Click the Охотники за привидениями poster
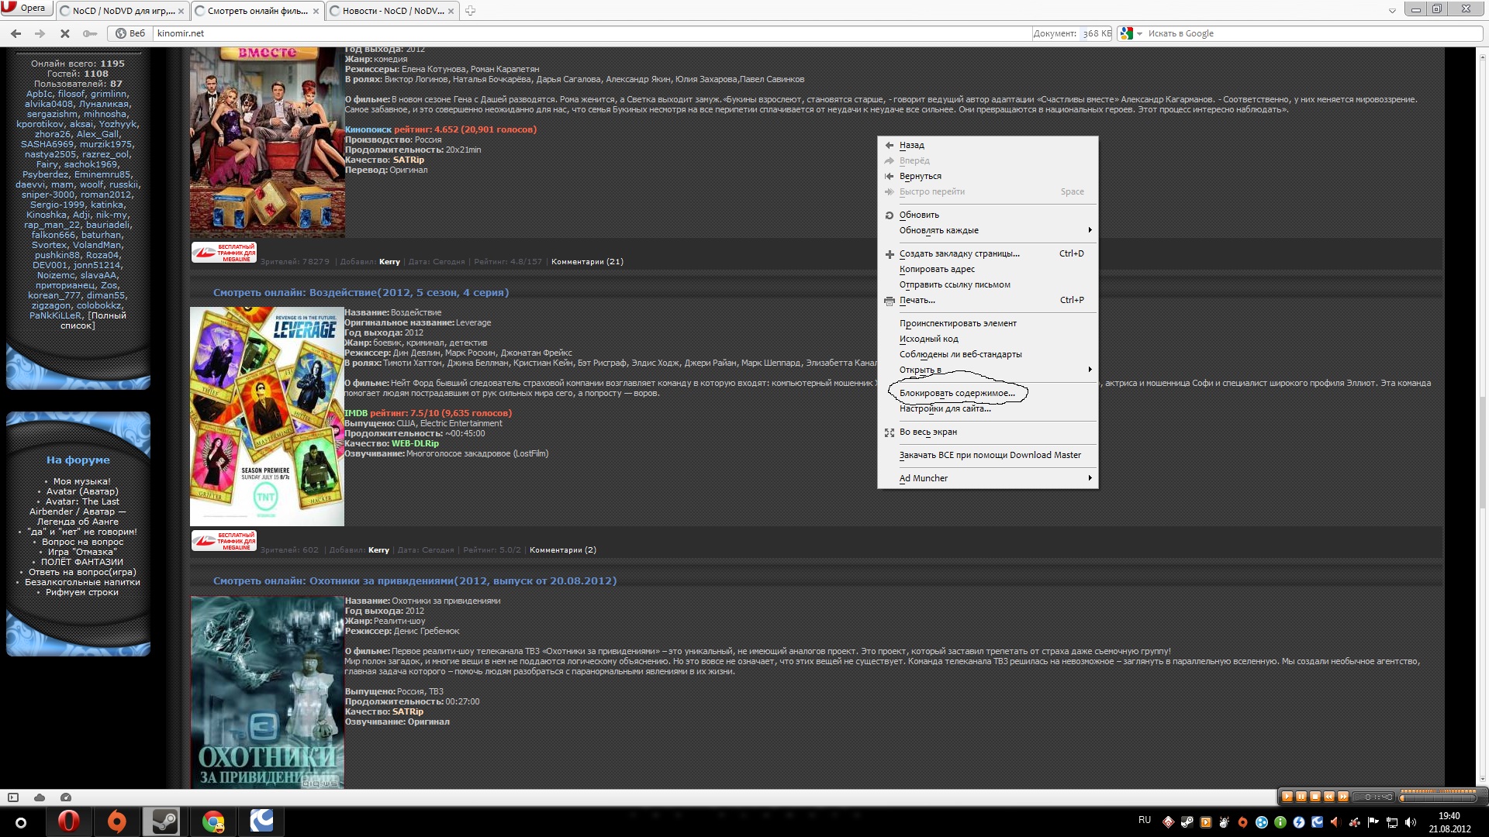Image resolution: width=1489 pixels, height=837 pixels. click(x=267, y=692)
